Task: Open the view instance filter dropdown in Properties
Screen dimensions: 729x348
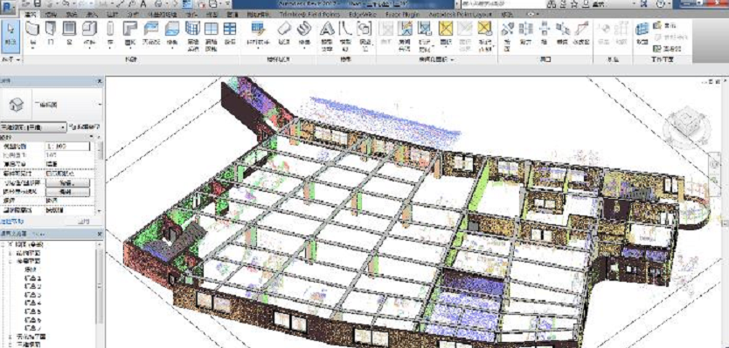Action: pyautogui.click(x=33, y=126)
